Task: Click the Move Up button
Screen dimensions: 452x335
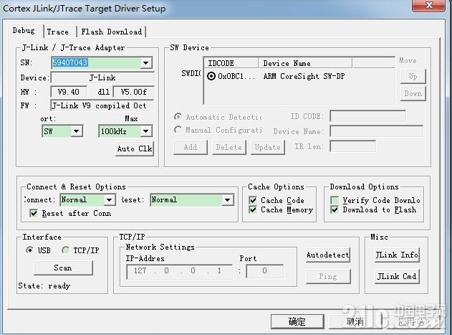Action: [413, 77]
